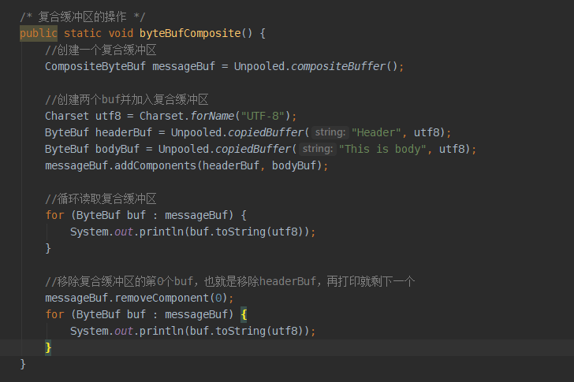The image size is (574, 382).
Task: Click the final closing brace of the method
Action: click(23, 364)
